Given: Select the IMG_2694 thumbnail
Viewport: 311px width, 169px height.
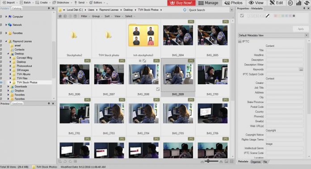Looking at the screenshot, I should point(178,39).
